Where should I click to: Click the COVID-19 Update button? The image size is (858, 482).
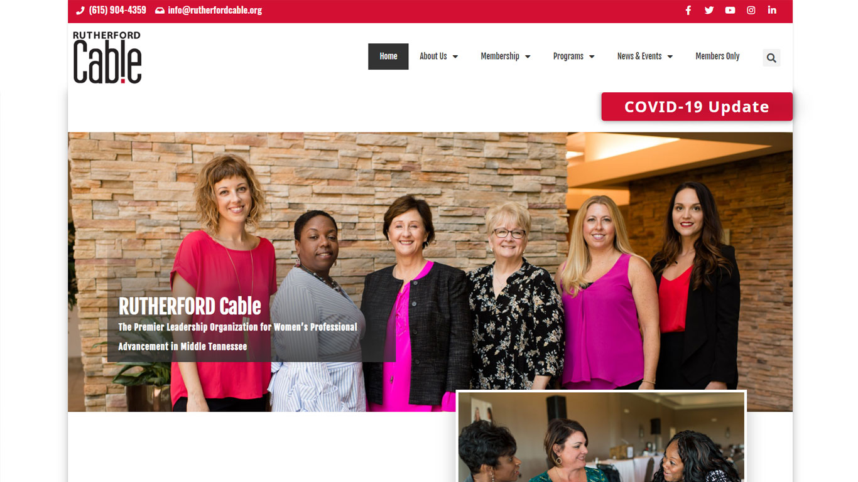coord(697,107)
